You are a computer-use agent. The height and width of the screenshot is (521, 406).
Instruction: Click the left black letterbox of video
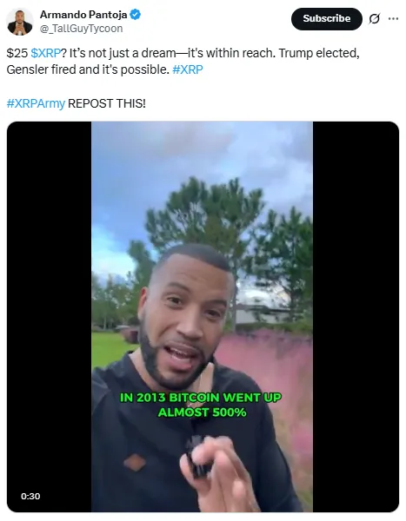click(50, 316)
